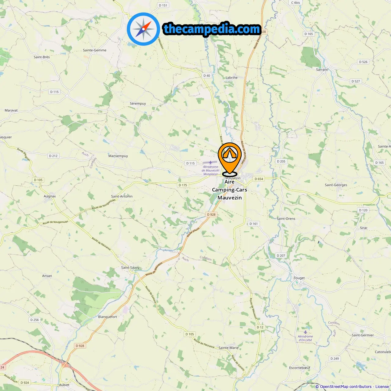The height and width of the screenshot is (391, 391).
Task: Open the thecampedia.com logo text
Action: 212,29
